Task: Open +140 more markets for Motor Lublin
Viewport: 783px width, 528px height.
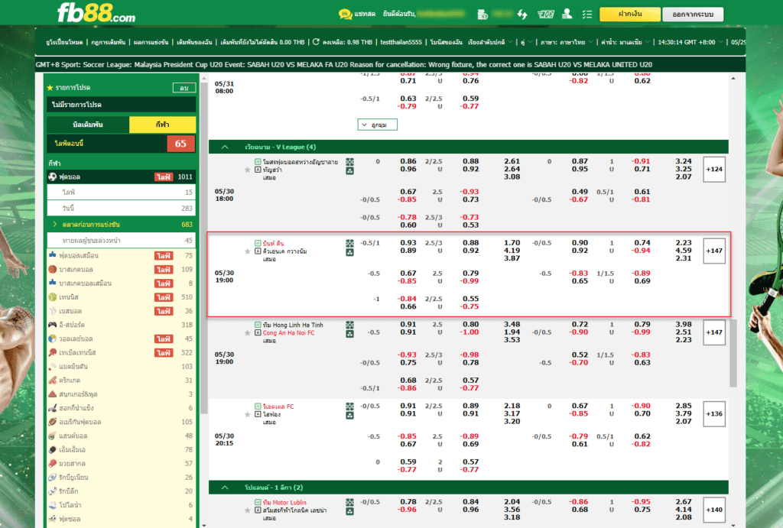Action: (x=714, y=510)
